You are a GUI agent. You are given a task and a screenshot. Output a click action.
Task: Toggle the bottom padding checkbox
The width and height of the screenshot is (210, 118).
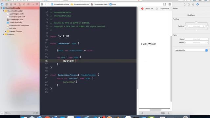[196, 30]
